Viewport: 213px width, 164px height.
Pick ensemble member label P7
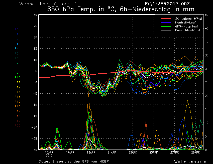click(x=17, y=63)
